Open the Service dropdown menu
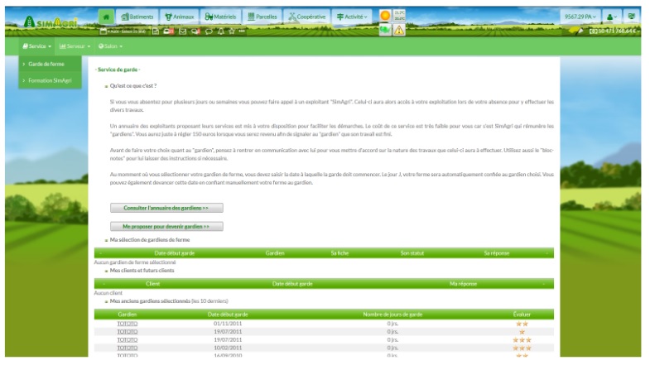Screen dimensions: 650x370 click(40, 46)
